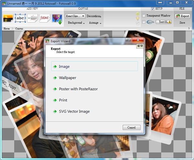
Task: Select Poster with PosteRazor option
Action: pos(78,89)
